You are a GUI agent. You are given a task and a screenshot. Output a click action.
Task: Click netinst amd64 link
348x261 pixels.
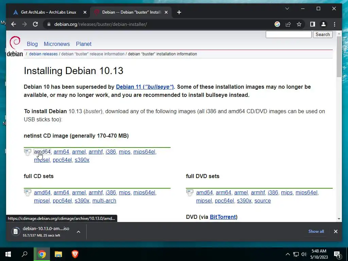click(42, 152)
